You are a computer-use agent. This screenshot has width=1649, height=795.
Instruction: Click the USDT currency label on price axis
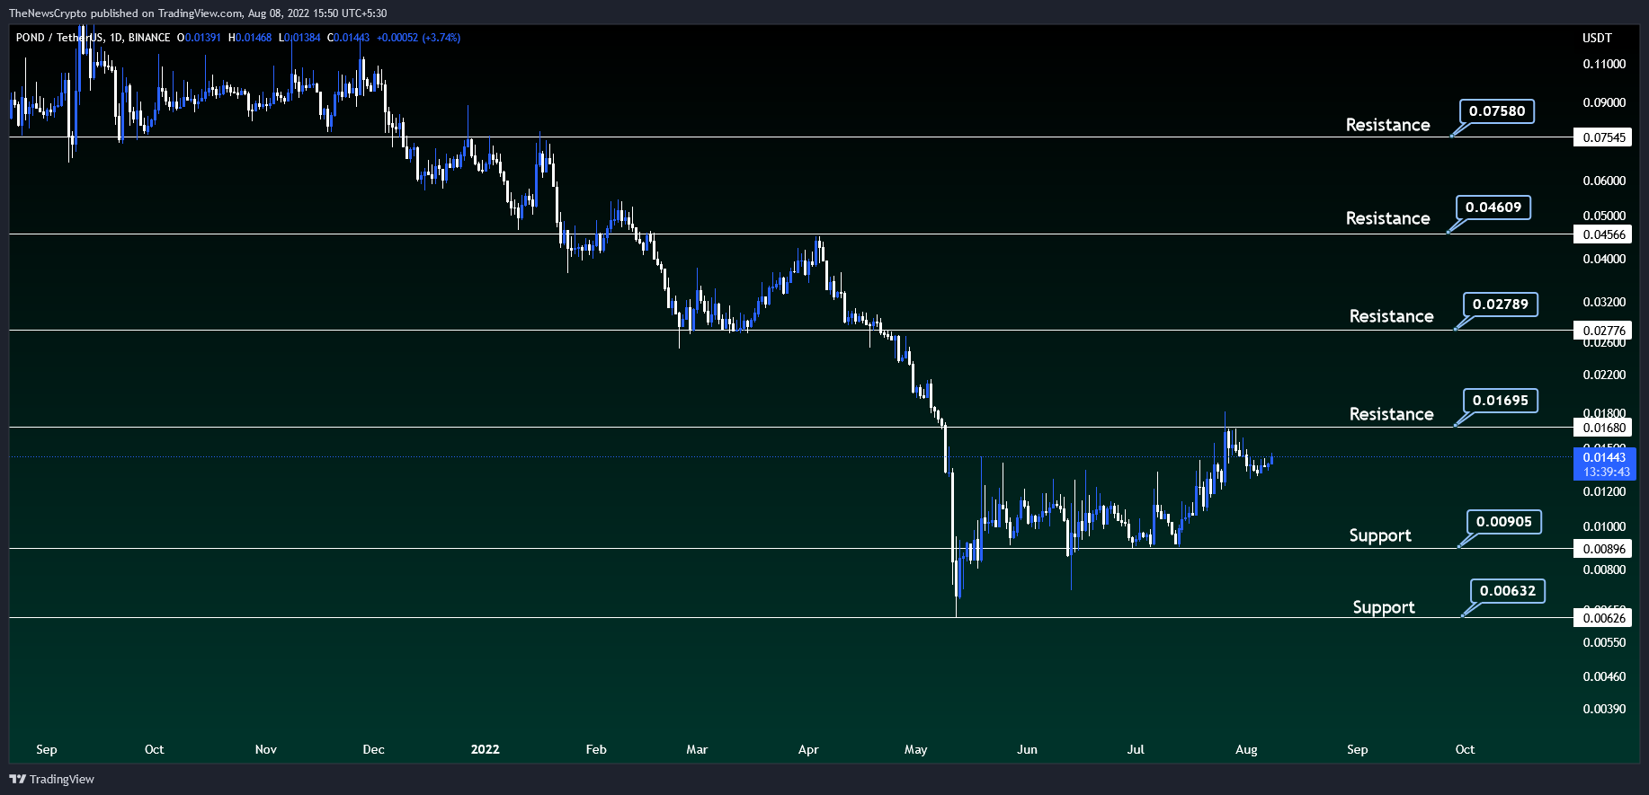(x=1597, y=38)
